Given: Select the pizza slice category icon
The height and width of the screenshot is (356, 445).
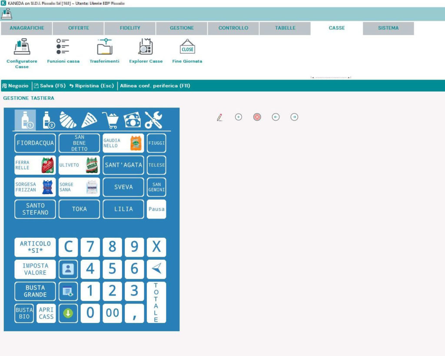Looking at the screenshot, I should click(x=89, y=120).
